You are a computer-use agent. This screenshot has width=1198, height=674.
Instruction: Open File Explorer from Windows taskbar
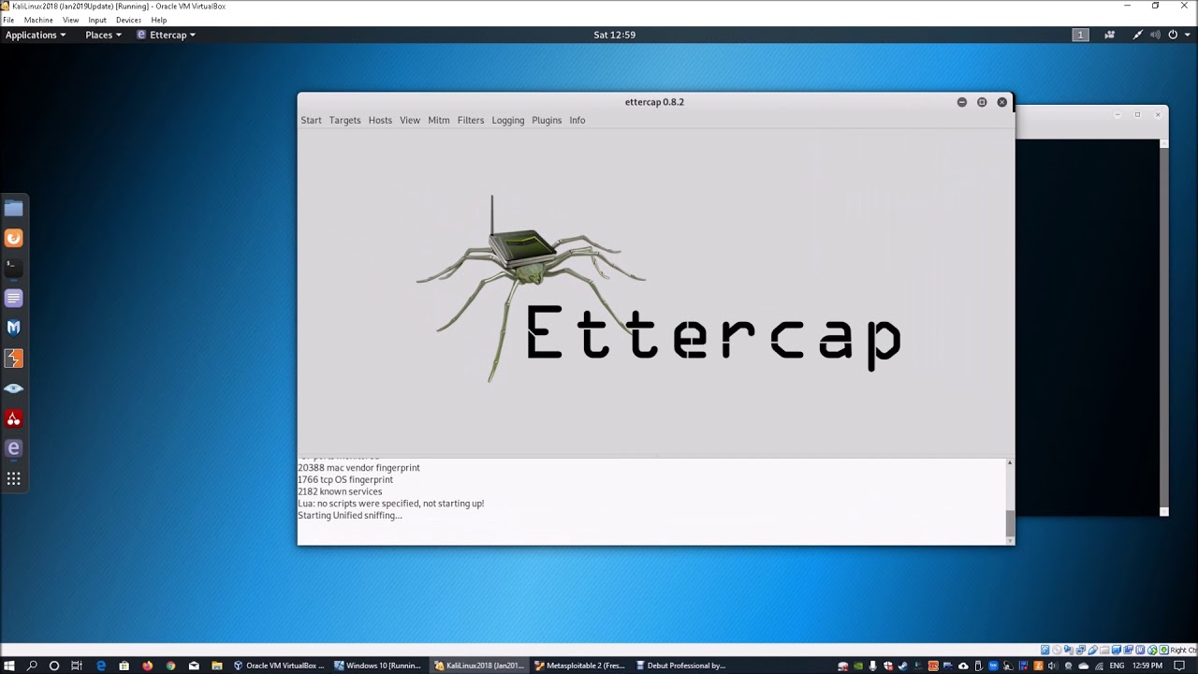click(x=217, y=666)
